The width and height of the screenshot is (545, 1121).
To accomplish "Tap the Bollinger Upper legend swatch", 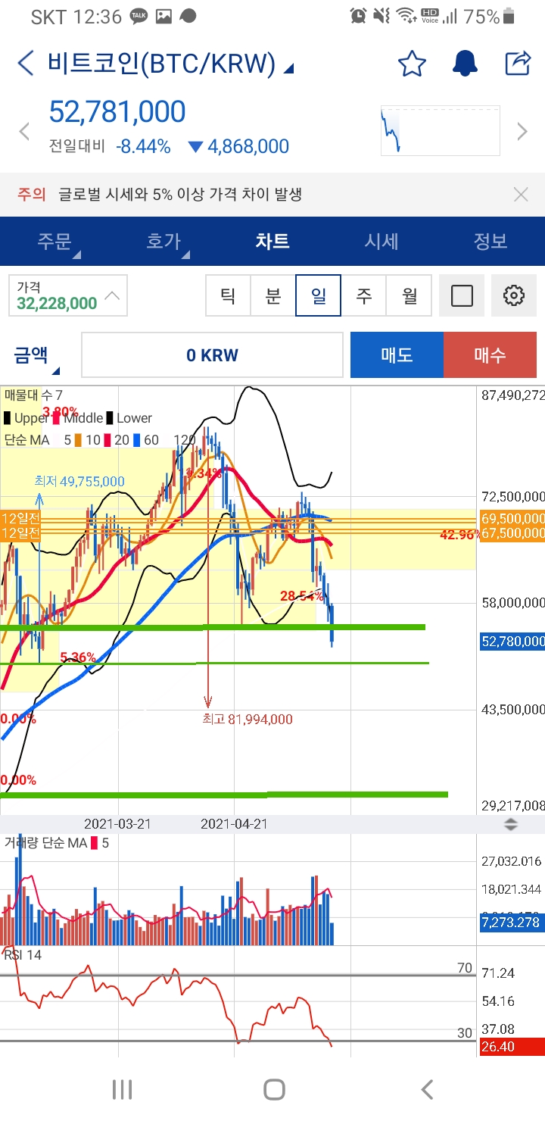I will [7, 418].
